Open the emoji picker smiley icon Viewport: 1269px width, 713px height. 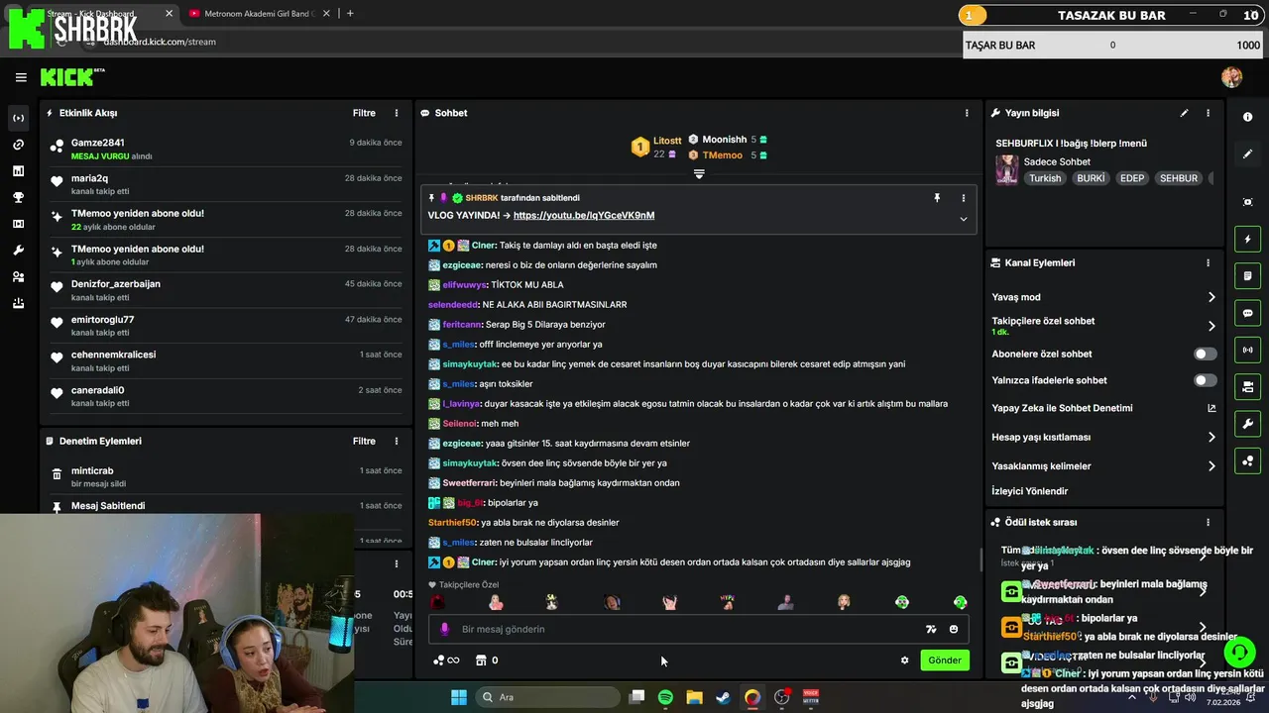pyautogui.click(x=954, y=629)
